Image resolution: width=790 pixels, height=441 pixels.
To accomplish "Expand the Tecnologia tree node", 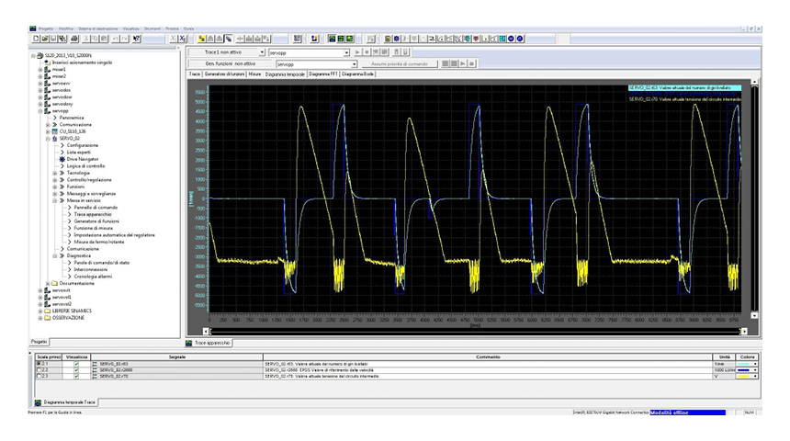I will coord(55,173).
